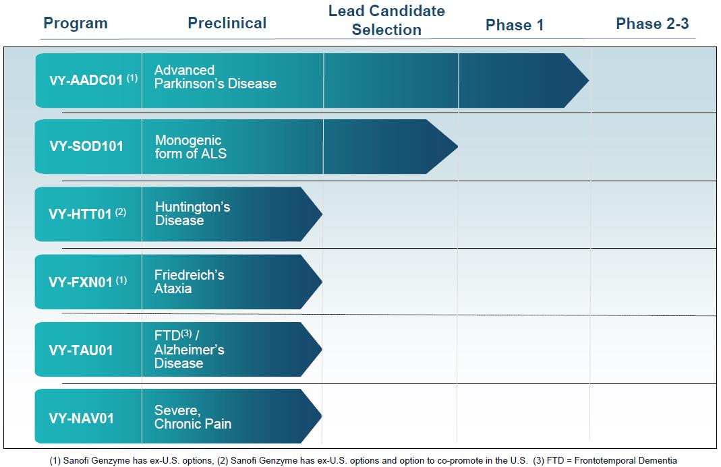The height and width of the screenshot is (467, 721).
Task: Click the Lead Candidate Selection header
Action: point(386,20)
